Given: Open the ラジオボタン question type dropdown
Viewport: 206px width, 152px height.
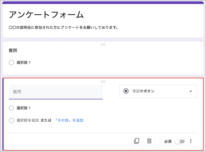Looking at the screenshot, I should click(x=158, y=91).
